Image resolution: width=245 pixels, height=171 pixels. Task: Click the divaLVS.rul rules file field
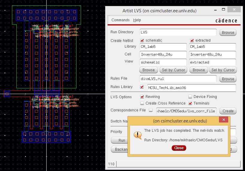pyautogui.click(x=178, y=79)
